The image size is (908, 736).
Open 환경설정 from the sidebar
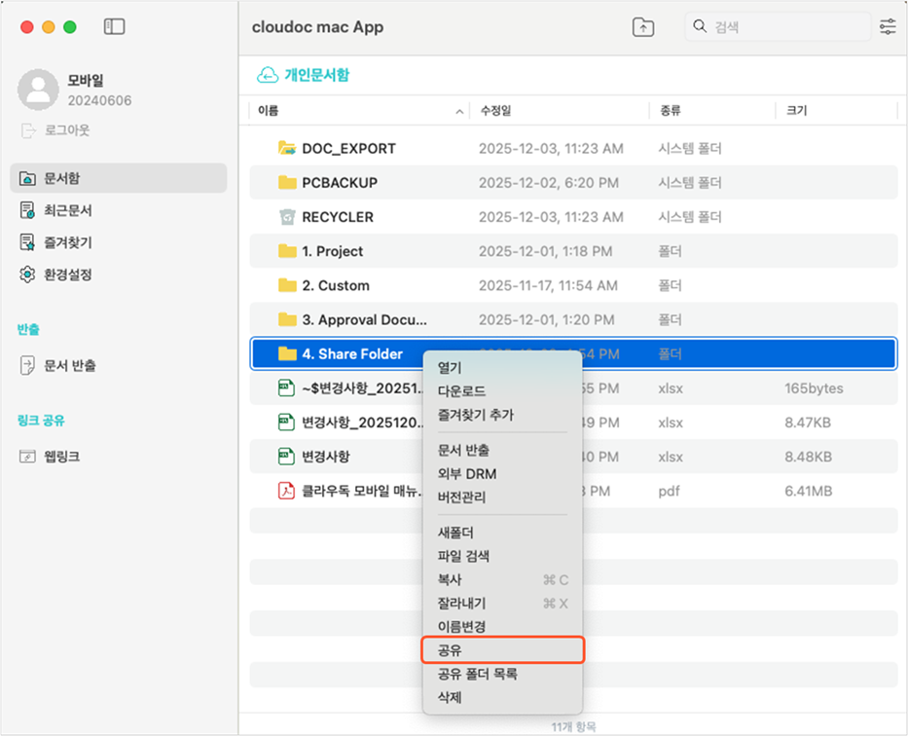tap(67, 275)
